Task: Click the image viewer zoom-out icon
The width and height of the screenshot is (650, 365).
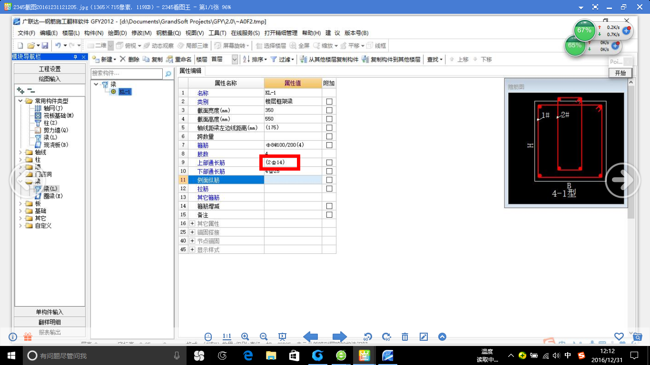Action: pos(263,336)
